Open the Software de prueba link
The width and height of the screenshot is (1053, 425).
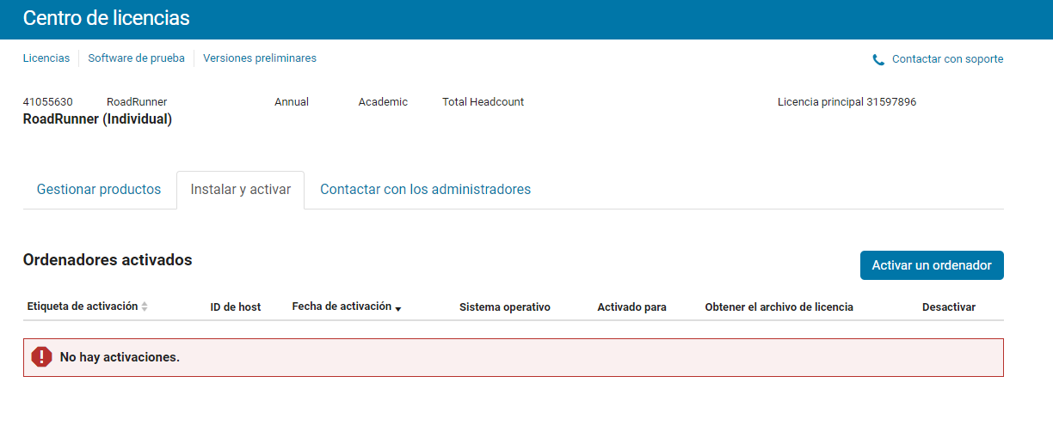point(136,58)
